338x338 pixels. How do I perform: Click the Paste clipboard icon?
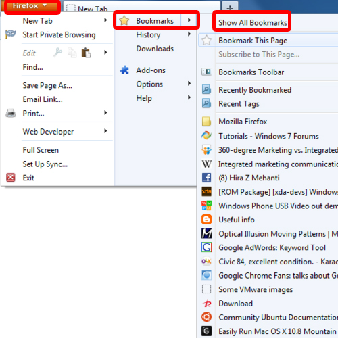coord(86,53)
